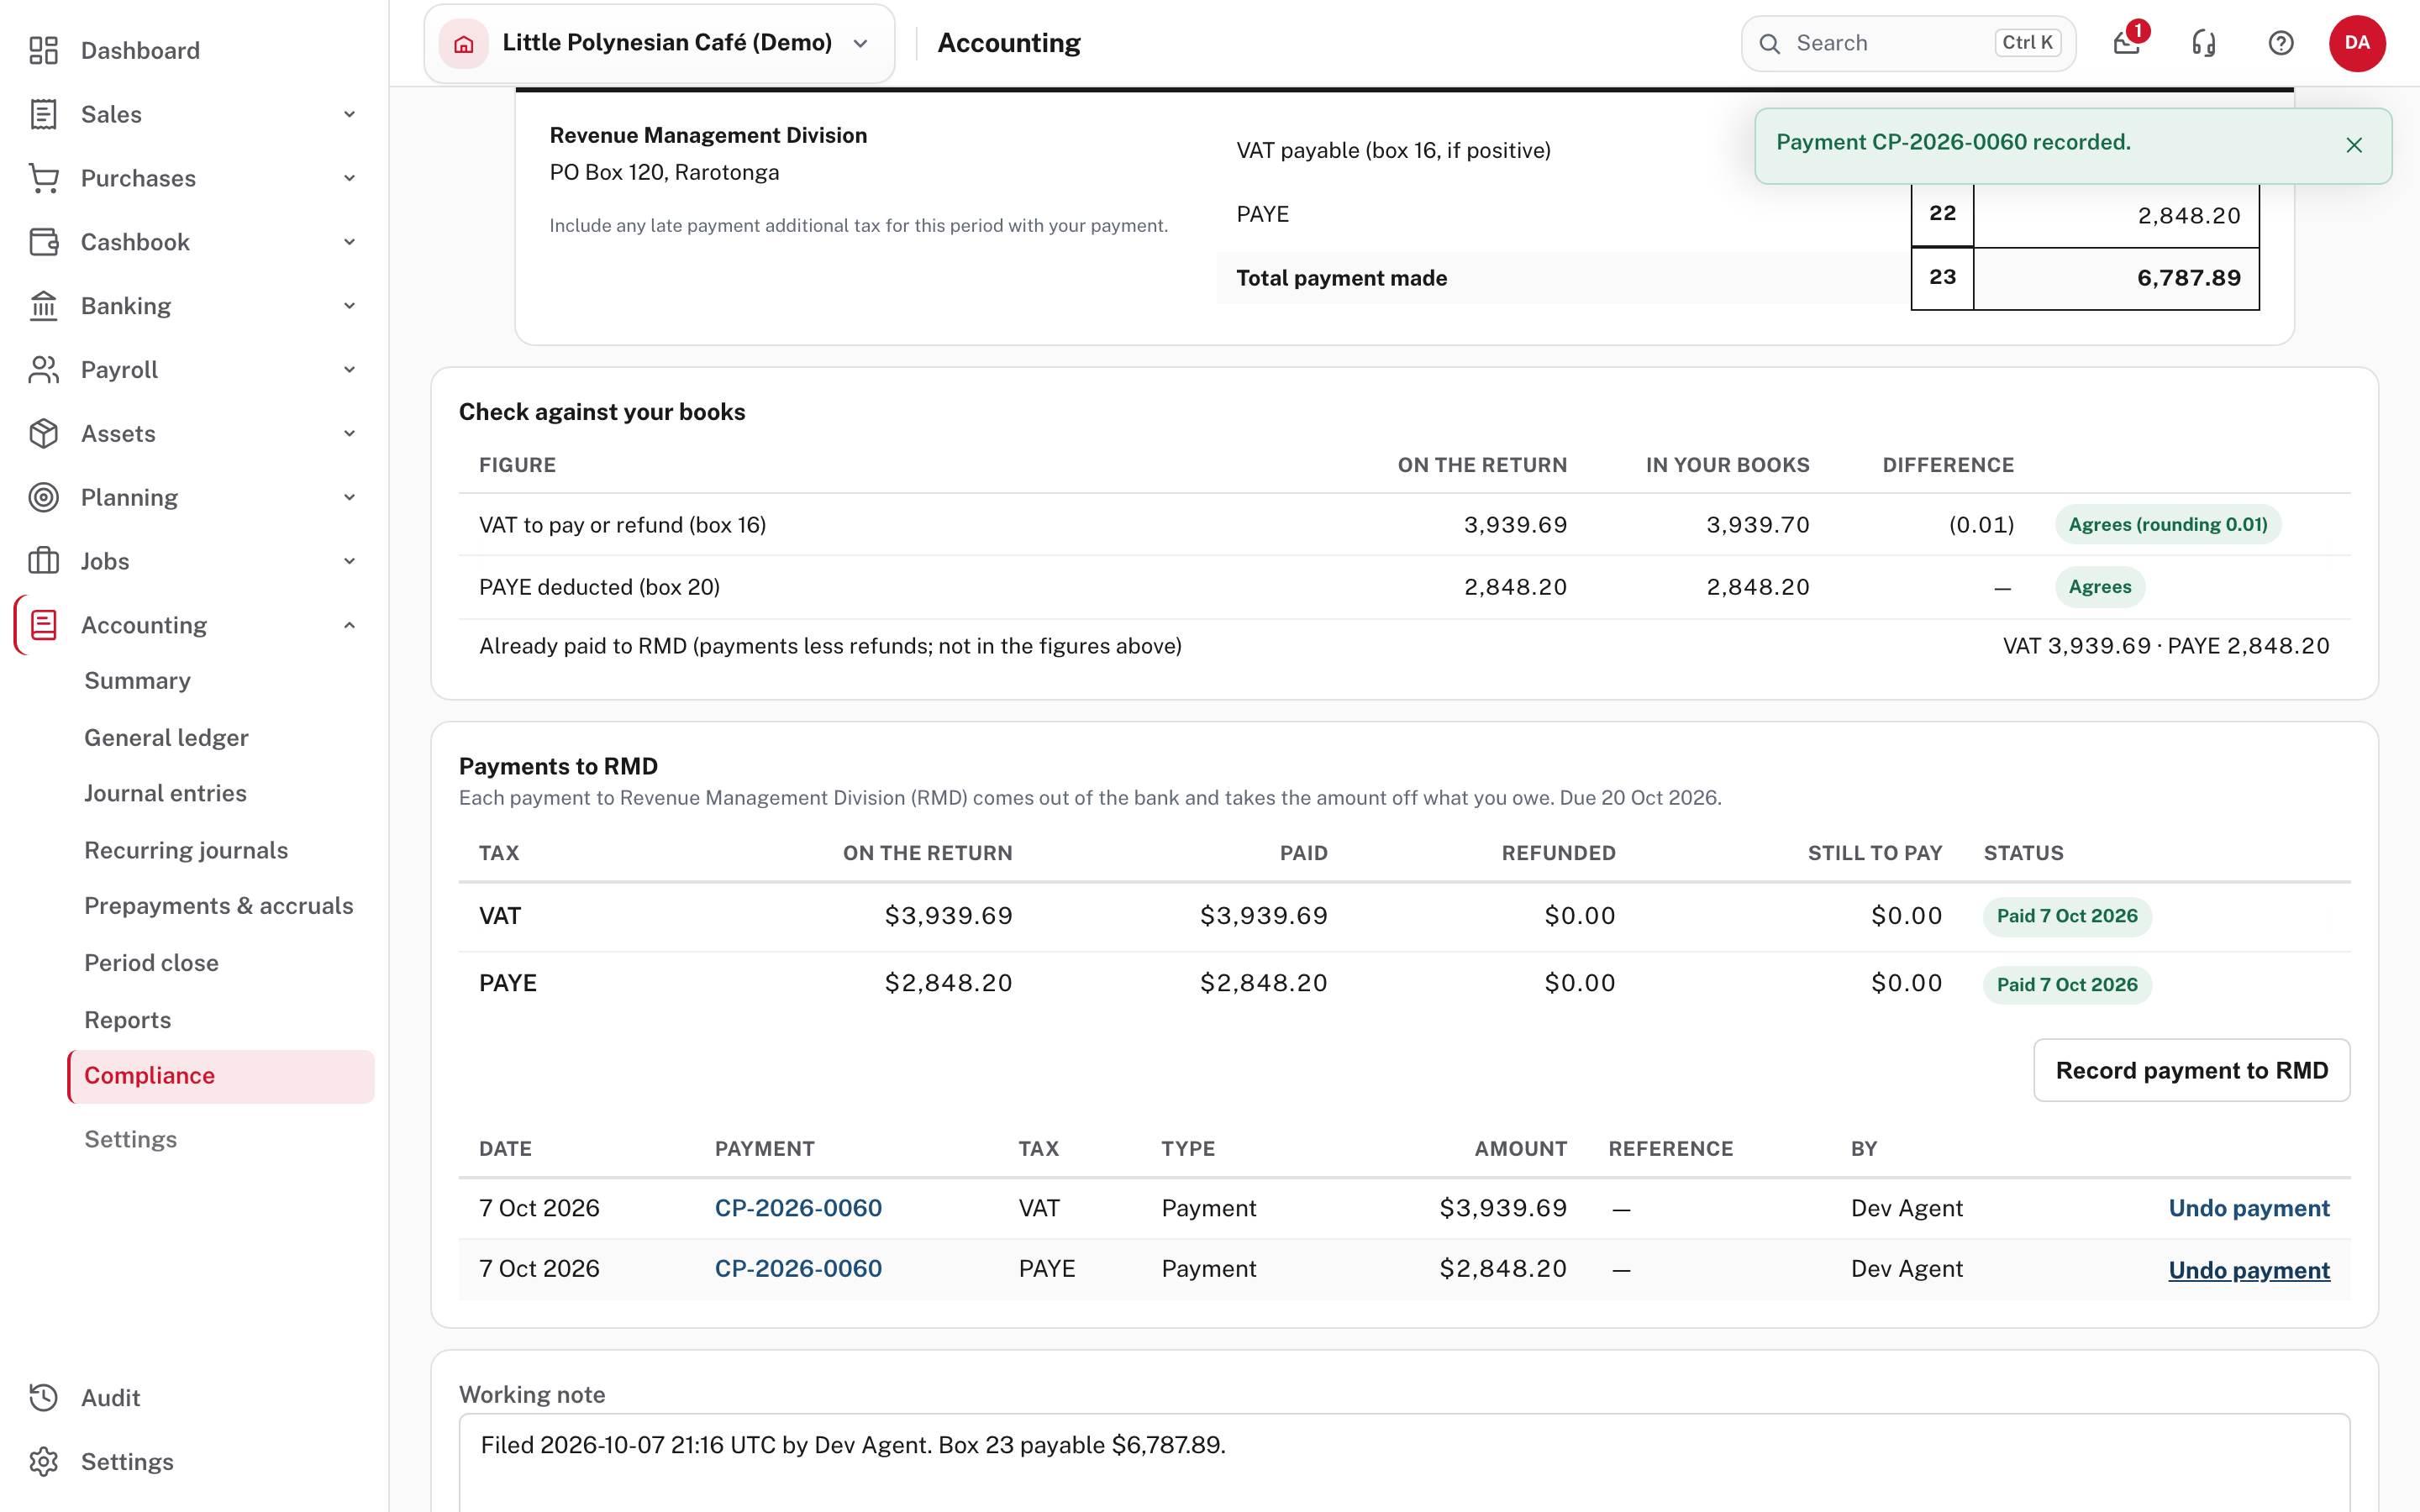Undo the VAT payment

click(x=2249, y=1208)
